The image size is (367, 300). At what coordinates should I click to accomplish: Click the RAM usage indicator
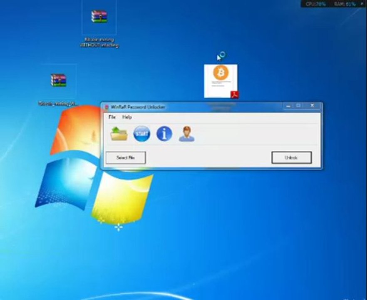pos(344,4)
